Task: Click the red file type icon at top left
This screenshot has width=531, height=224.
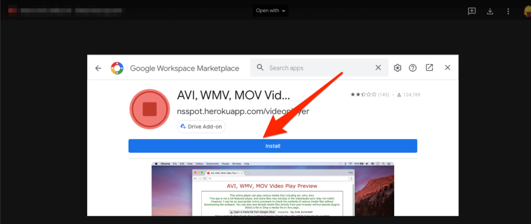Action: click(12, 10)
